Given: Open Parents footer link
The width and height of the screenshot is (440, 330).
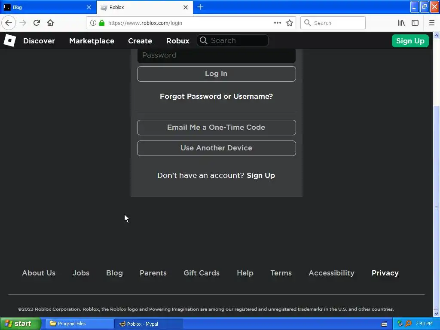Looking at the screenshot, I should tap(153, 273).
